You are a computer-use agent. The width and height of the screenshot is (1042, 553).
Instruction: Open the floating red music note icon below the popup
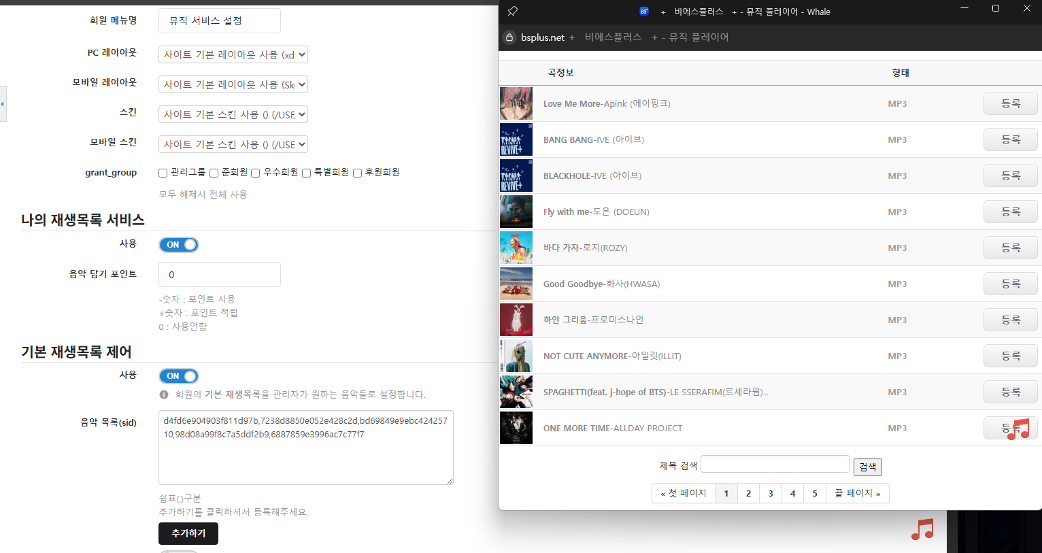[922, 529]
